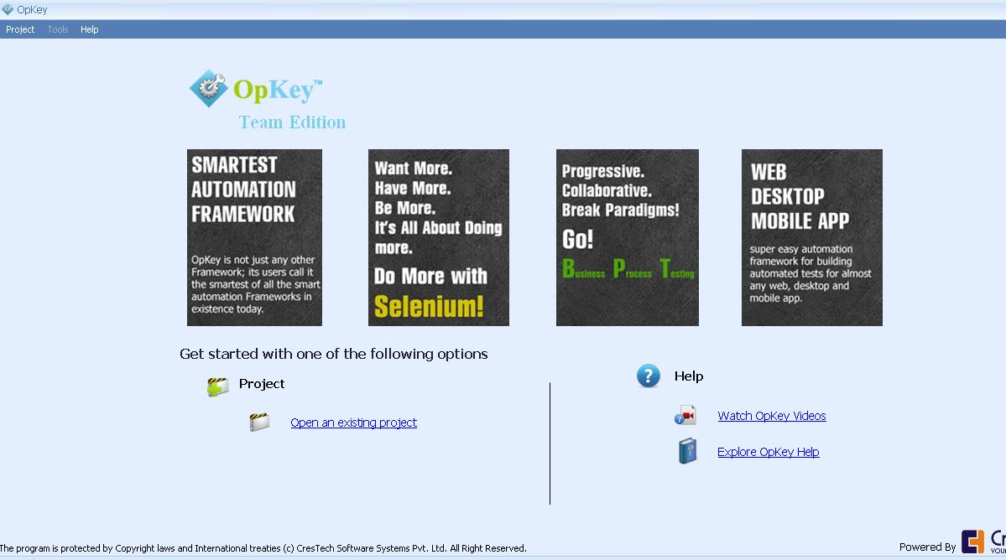Click the OpKey window title text
This screenshot has width=1006, height=560.
(x=32, y=9)
